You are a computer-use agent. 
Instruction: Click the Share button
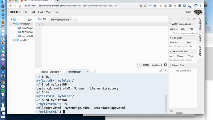pyautogui.click(x=188, y=12)
